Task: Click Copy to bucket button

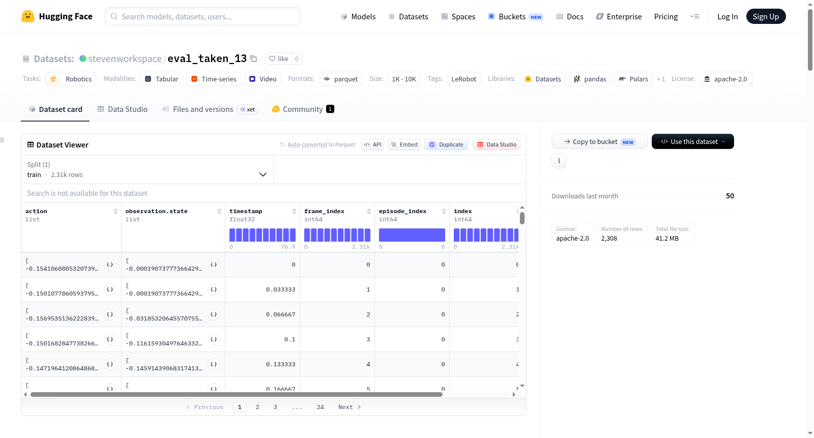Action: pos(599,141)
